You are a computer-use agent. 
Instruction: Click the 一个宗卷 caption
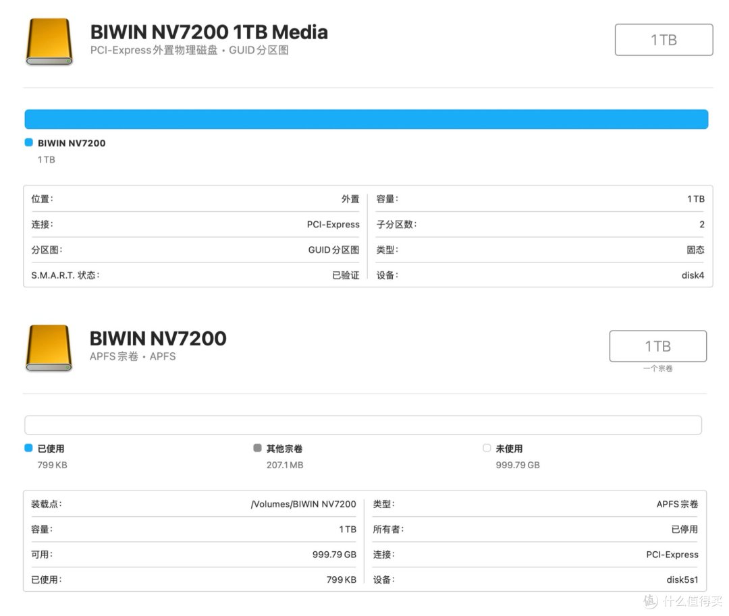click(658, 368)
